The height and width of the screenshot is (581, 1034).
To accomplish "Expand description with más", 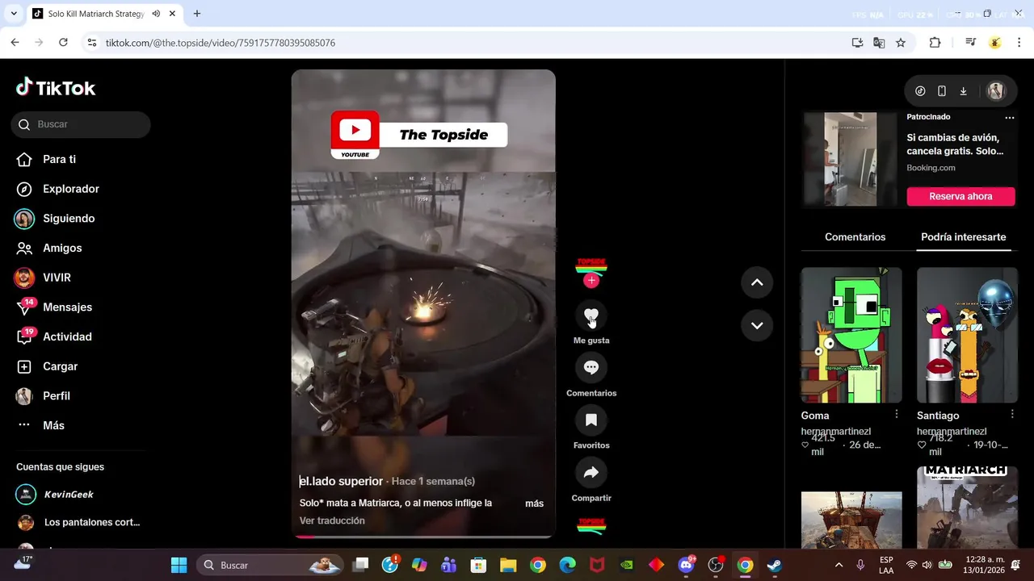I will click(534, 504).
